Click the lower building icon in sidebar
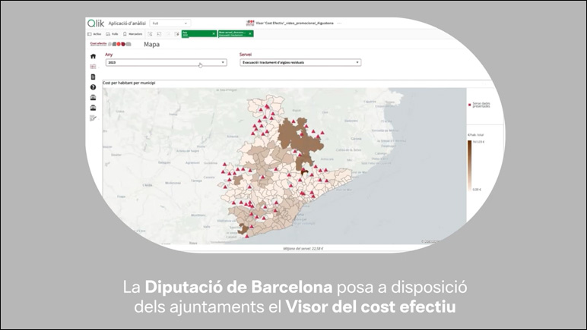Viewport: 587px width, 330px height. [x=93, y=108]
